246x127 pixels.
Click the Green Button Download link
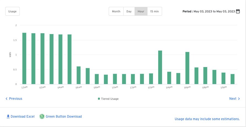[x=64, y=117]
